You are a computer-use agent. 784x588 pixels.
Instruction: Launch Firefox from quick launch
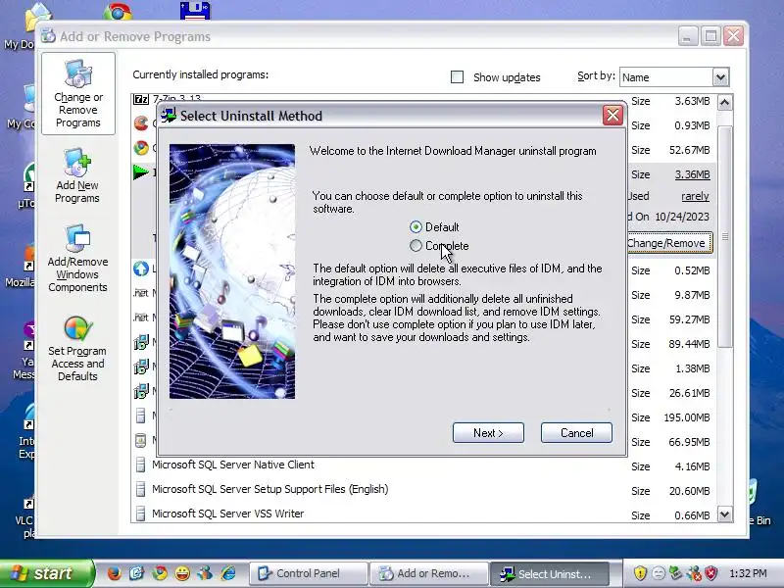pos(114,573)
